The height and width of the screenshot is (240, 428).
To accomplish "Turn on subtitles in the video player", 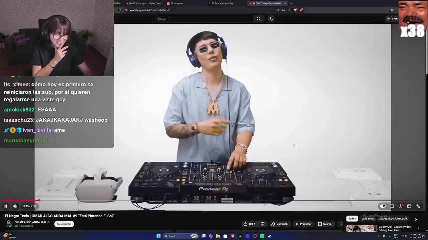I will point(392,206).
